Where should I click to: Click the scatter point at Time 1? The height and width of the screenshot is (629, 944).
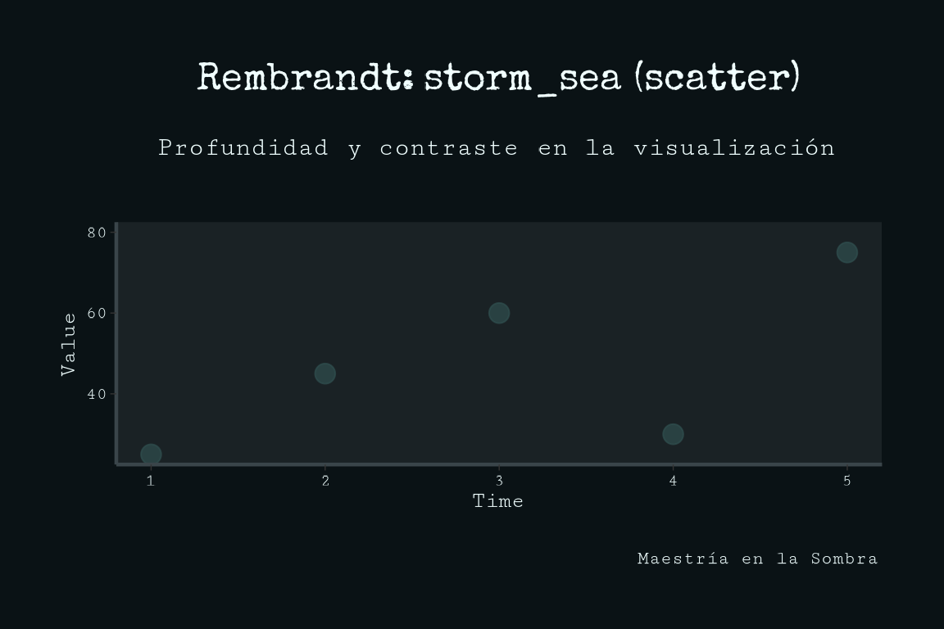click(151, 454)
